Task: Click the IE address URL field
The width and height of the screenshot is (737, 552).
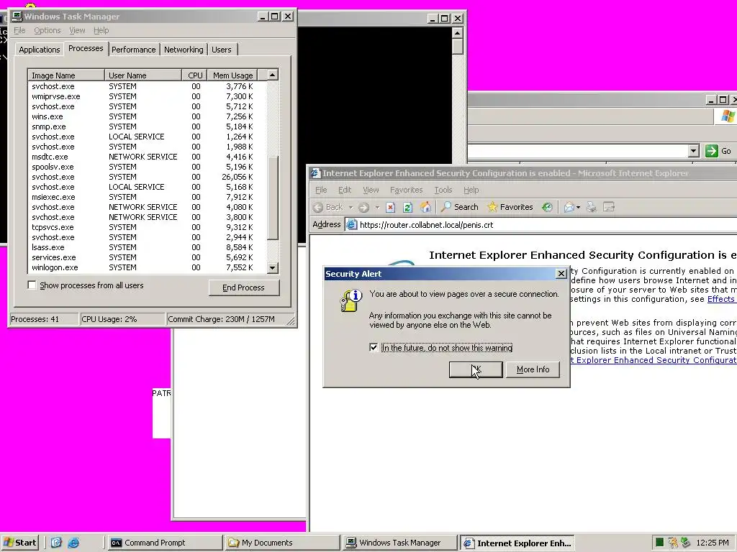Action: click(x=541, y=225)
